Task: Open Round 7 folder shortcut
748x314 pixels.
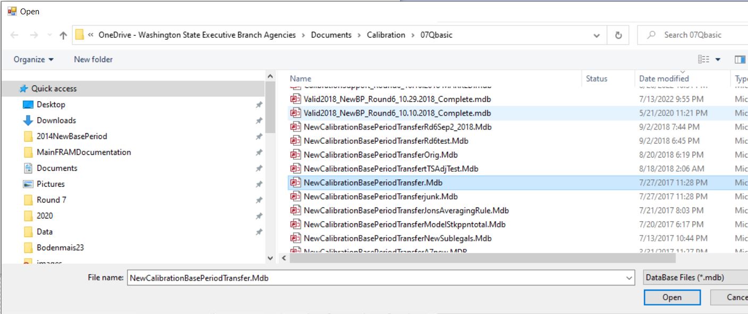Action: pyautogui.click(x=51, y=200)
